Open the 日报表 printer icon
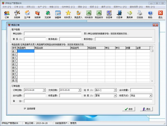Image resolution: width=167 pixels, height=126 pixels. click(140, 14)
